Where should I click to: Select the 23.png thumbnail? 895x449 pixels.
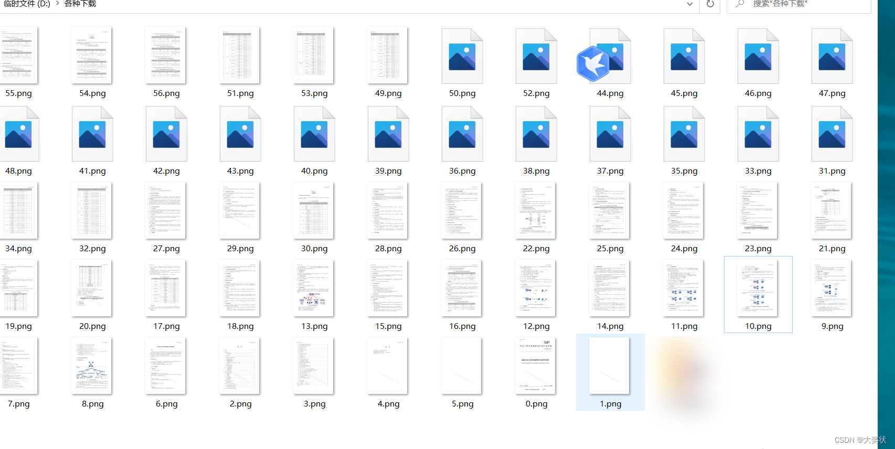(x=758, y=210)
